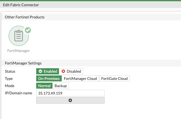Add another IP/Domain entry with plus icon
The image size is (181, 119).
pyautogui.click(x=70, y=100)
